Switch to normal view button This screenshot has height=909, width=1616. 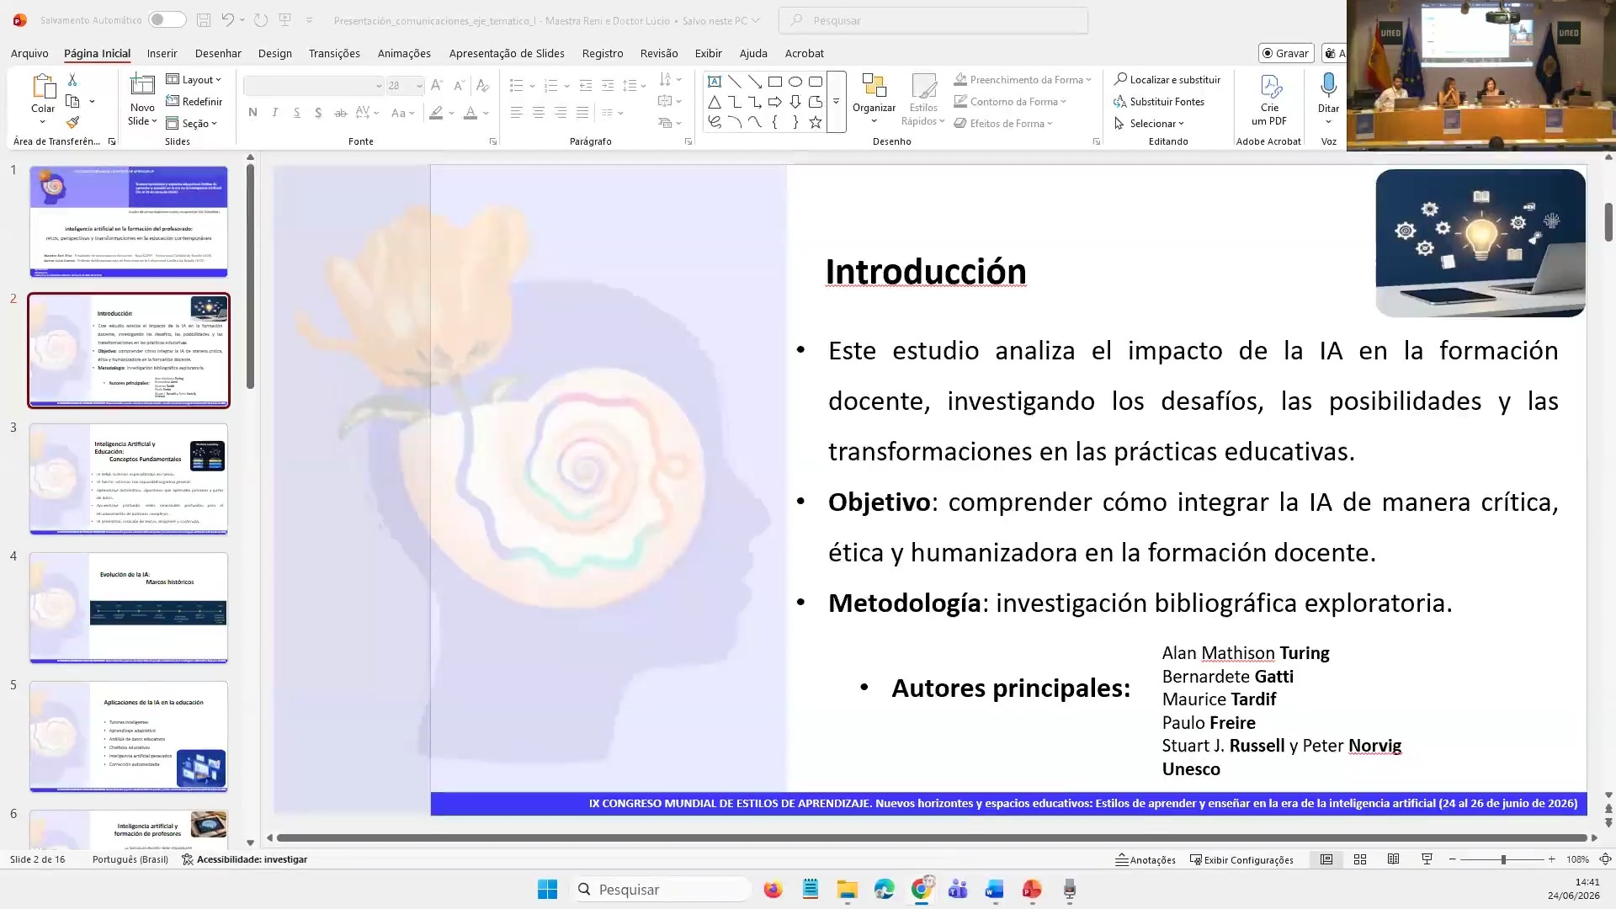pos(1326,859)
